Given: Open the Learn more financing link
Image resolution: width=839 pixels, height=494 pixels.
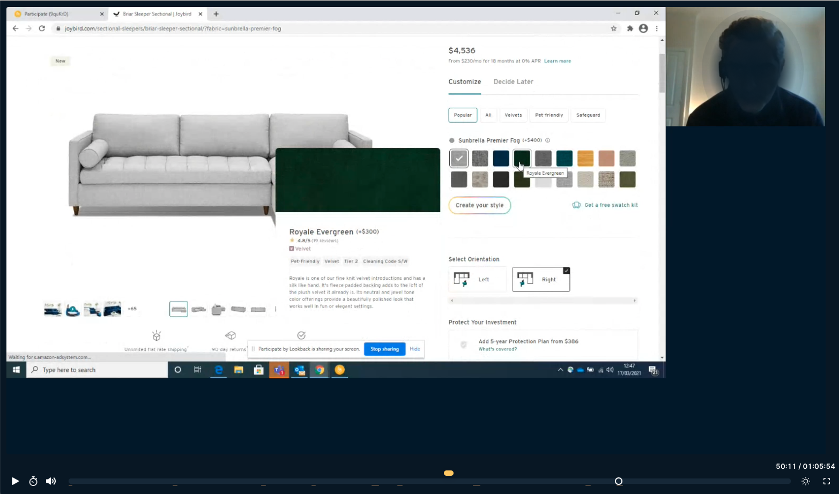Looking at the screenshot, I should click(557, 61).
